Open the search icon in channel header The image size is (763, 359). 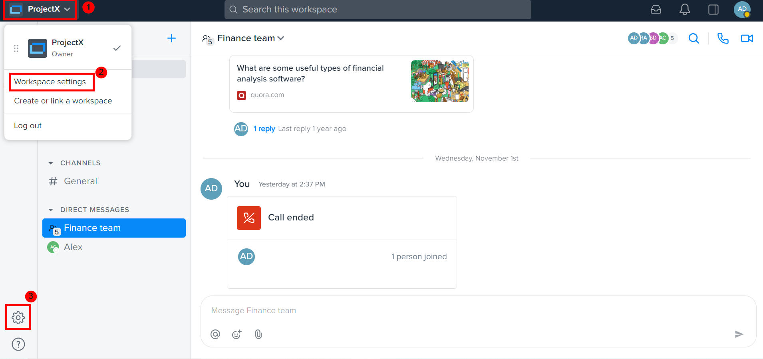point(694,38)
